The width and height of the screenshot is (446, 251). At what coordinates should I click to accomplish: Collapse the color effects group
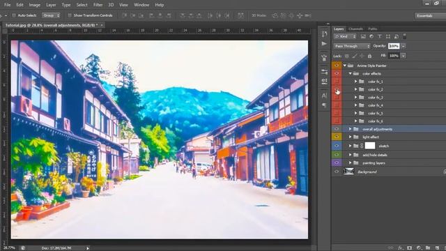coord(350,73)
